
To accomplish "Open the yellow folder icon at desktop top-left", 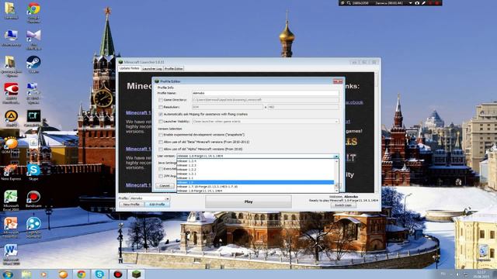I will pos(11,10).
